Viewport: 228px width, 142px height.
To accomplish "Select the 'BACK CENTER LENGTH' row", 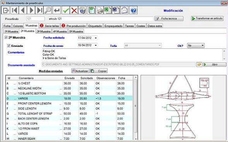I will click(x=69, y=119).
